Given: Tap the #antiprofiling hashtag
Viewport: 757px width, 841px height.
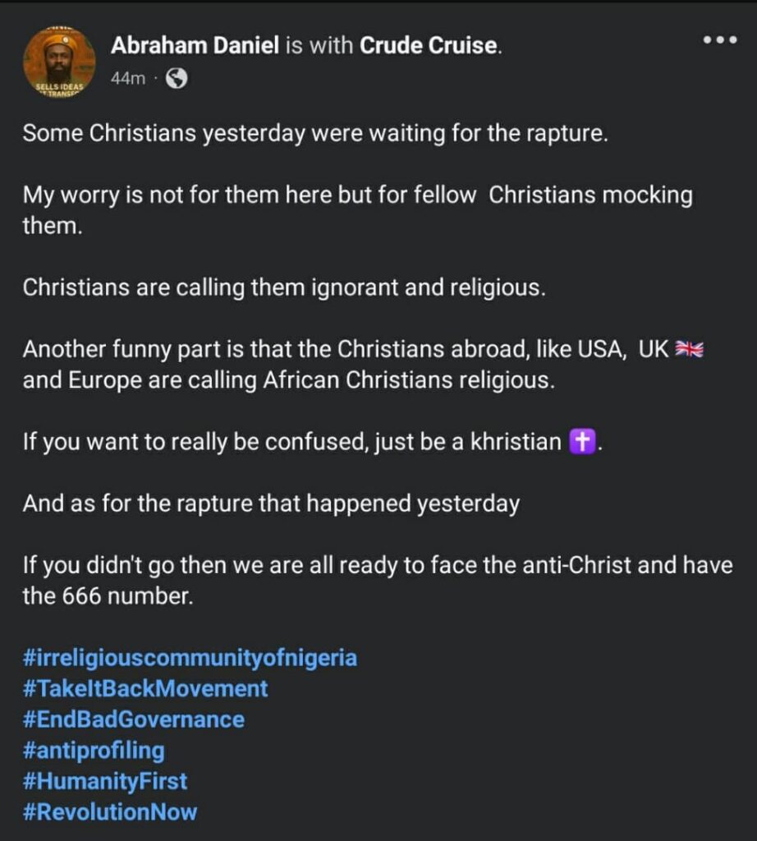Looking at the screenshot, I should point(94,750).
